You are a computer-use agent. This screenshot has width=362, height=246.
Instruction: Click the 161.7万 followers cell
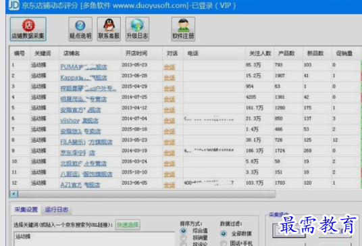point(255,108)
